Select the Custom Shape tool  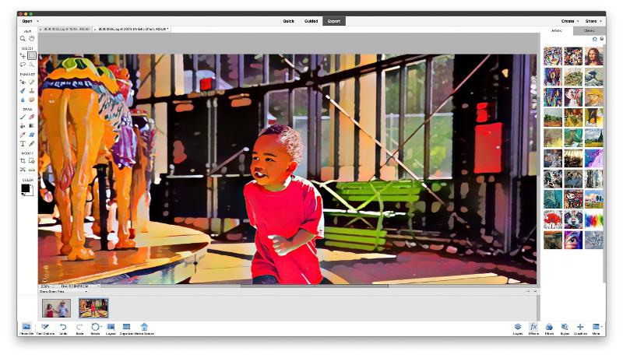[x=31, y=135]
